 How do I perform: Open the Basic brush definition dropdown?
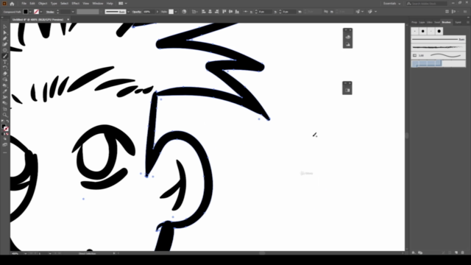point(129,12)
